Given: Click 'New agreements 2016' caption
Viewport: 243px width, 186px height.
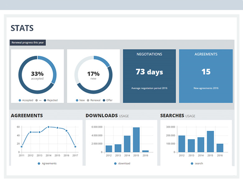Looking at the screenshot, I should (206, 88).
